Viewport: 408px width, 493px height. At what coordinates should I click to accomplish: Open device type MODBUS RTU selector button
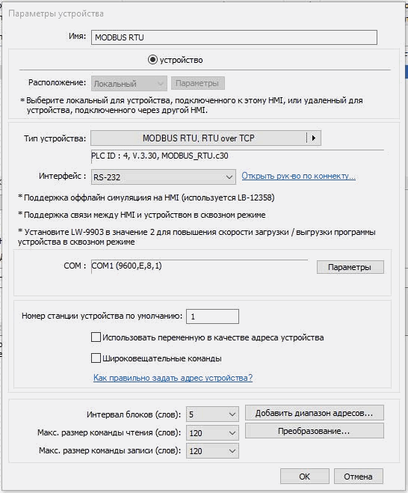tap(199, 138)
